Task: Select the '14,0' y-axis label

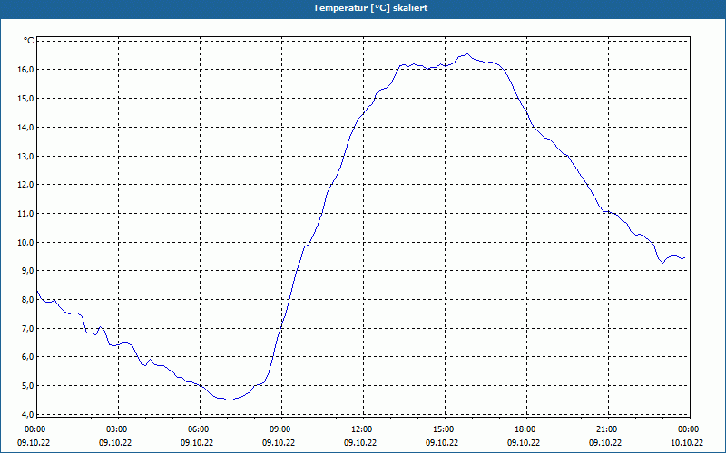Action: (x=26, y=127)
